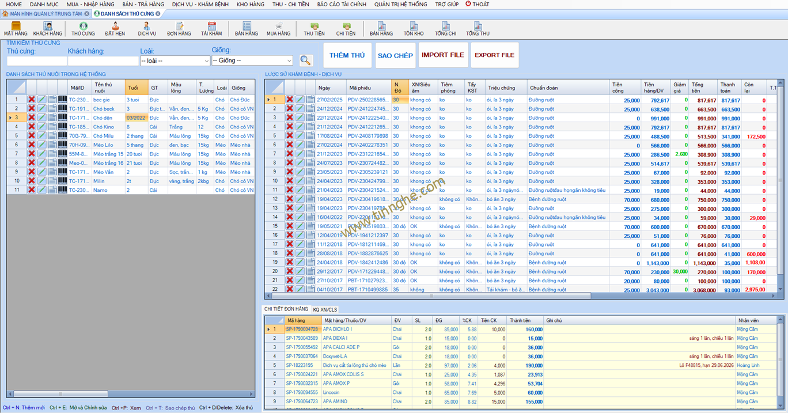Edit pet Mèo Lilo with pencil icon
Viewport: 788px width, 413px height.
pos(42,145)
